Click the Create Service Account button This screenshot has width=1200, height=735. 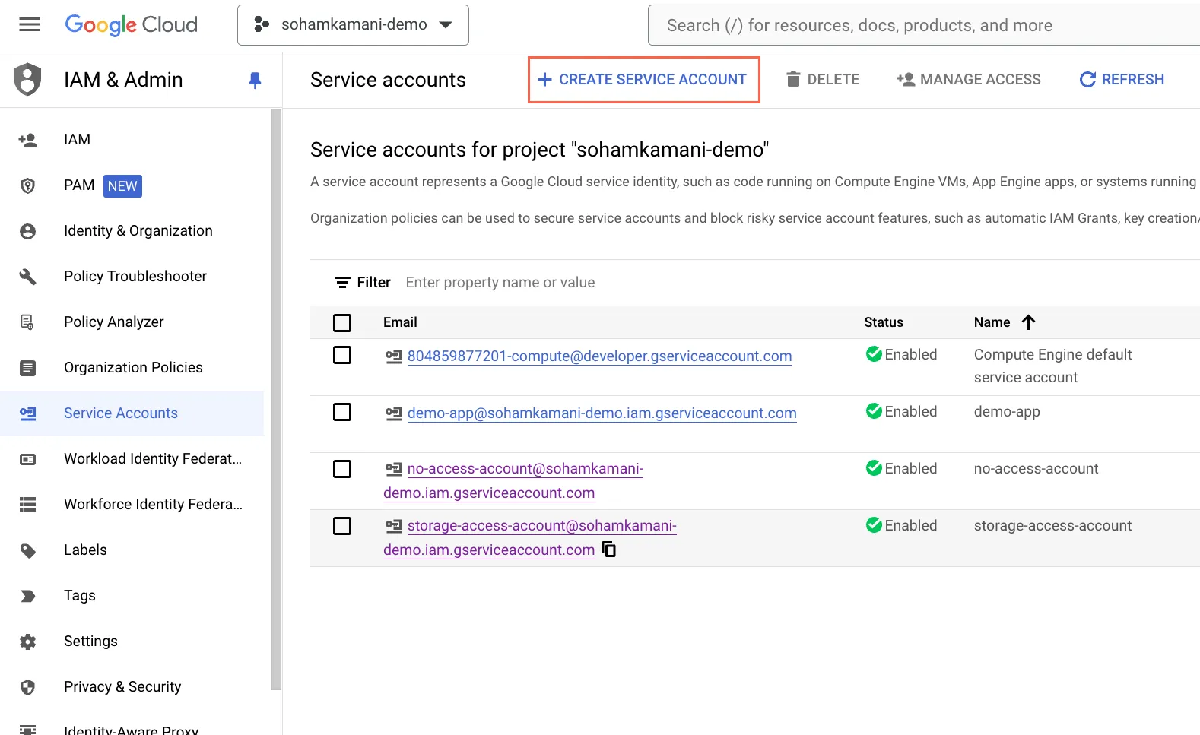click(x=643, y=80)
